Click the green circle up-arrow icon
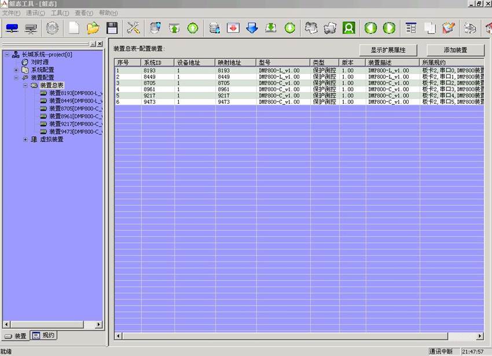The image size is (492, 356). click(x=193, y=28)
